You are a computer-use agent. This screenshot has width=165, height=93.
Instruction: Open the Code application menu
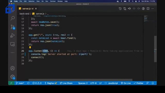(x=16, y=1)
